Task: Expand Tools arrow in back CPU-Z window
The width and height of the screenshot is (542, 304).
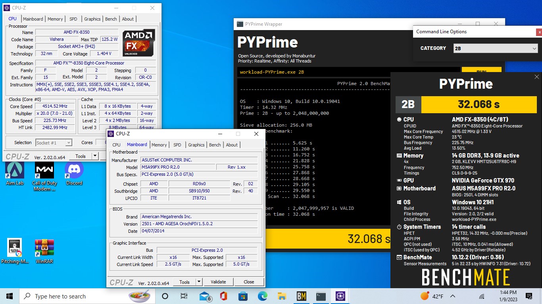Action: 95,156
